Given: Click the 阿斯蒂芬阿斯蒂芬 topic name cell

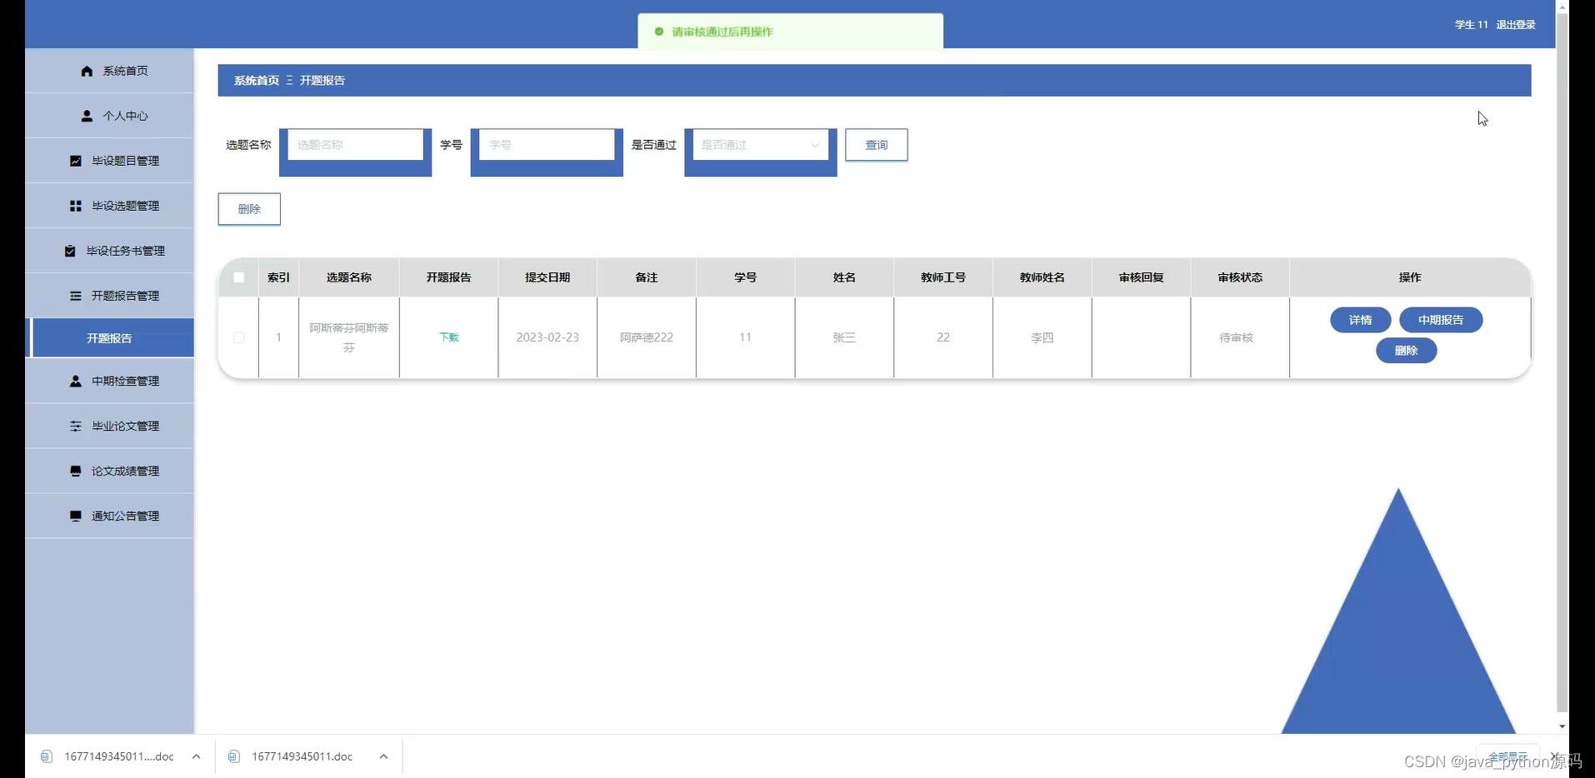Looking at the screenshot, I should tap(349, 337).
